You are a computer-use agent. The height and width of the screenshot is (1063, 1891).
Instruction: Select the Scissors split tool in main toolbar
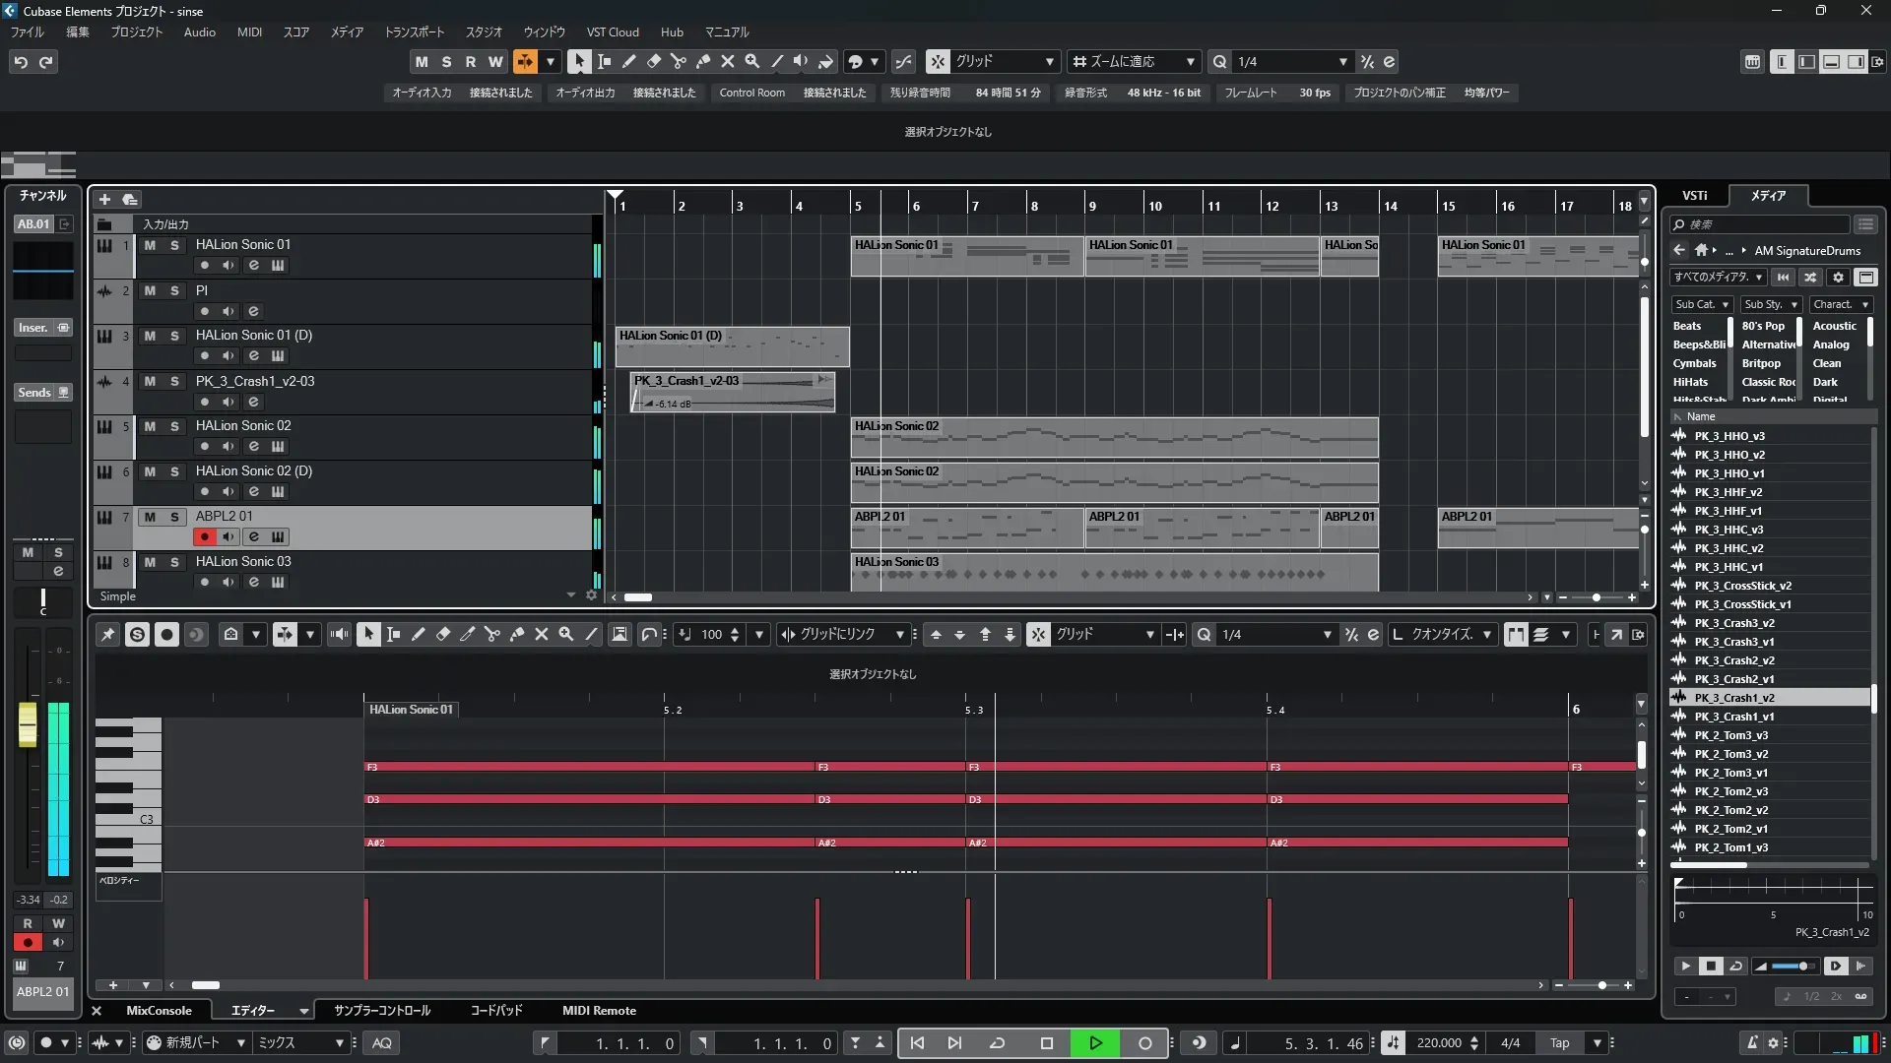(x=678, y=61)
